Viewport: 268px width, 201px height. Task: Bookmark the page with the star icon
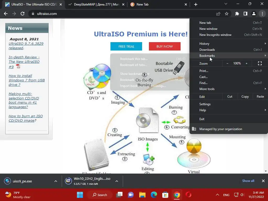pos(227,14)
